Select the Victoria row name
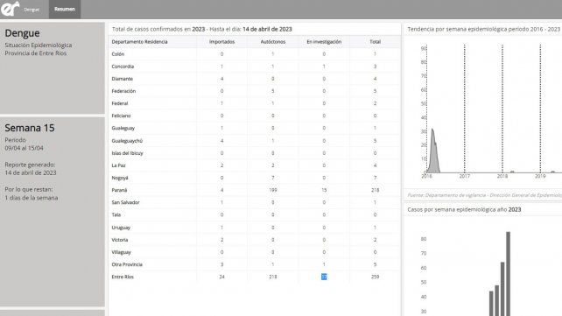Image resolution: width=562 pixels, height=316 pixels. [120, 240]
